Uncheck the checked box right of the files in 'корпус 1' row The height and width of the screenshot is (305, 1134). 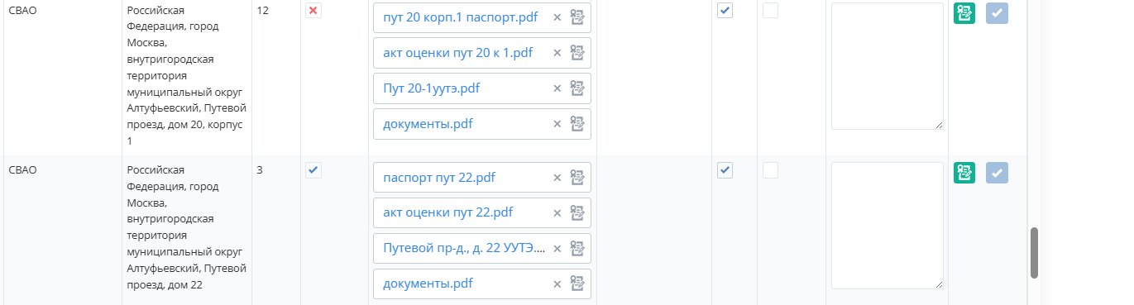[725, 11]
